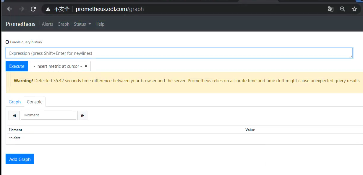Open the Help page

[100, 24]
